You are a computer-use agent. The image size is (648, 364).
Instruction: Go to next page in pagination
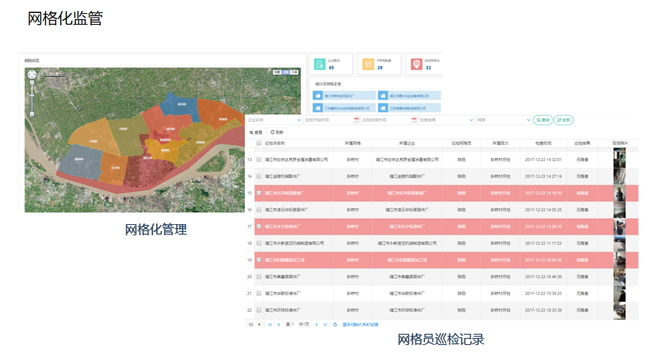pyautogui.click(x=316, y=324)
